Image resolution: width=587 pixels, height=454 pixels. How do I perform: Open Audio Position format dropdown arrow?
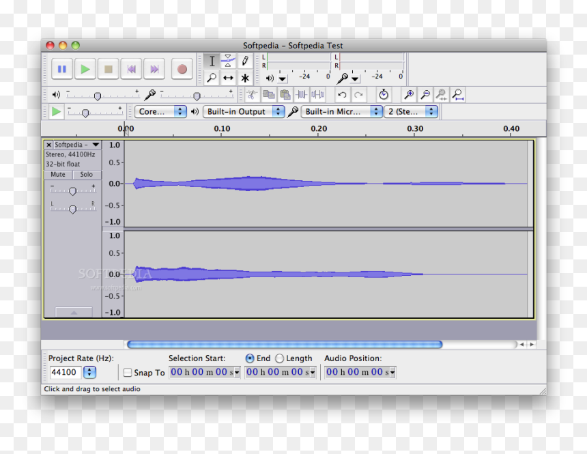coord(392,373)
